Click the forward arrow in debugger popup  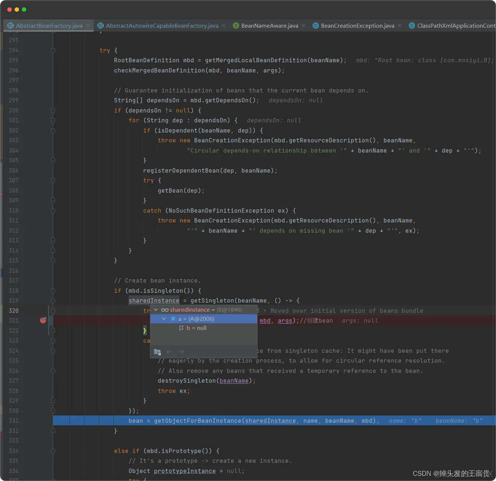(181, 352)
